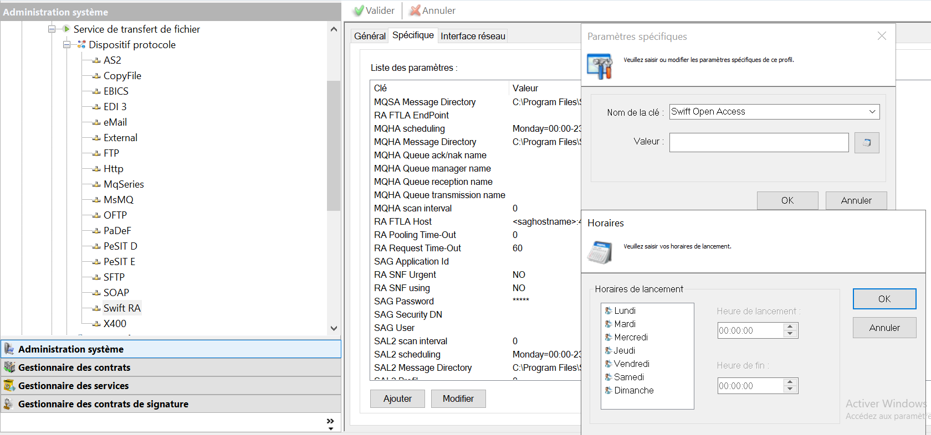Click Gestionnaire des contrats de signature icon
The width and height of the screenshot is (931, 435).
pyautogui.click(x=9, y=404)
